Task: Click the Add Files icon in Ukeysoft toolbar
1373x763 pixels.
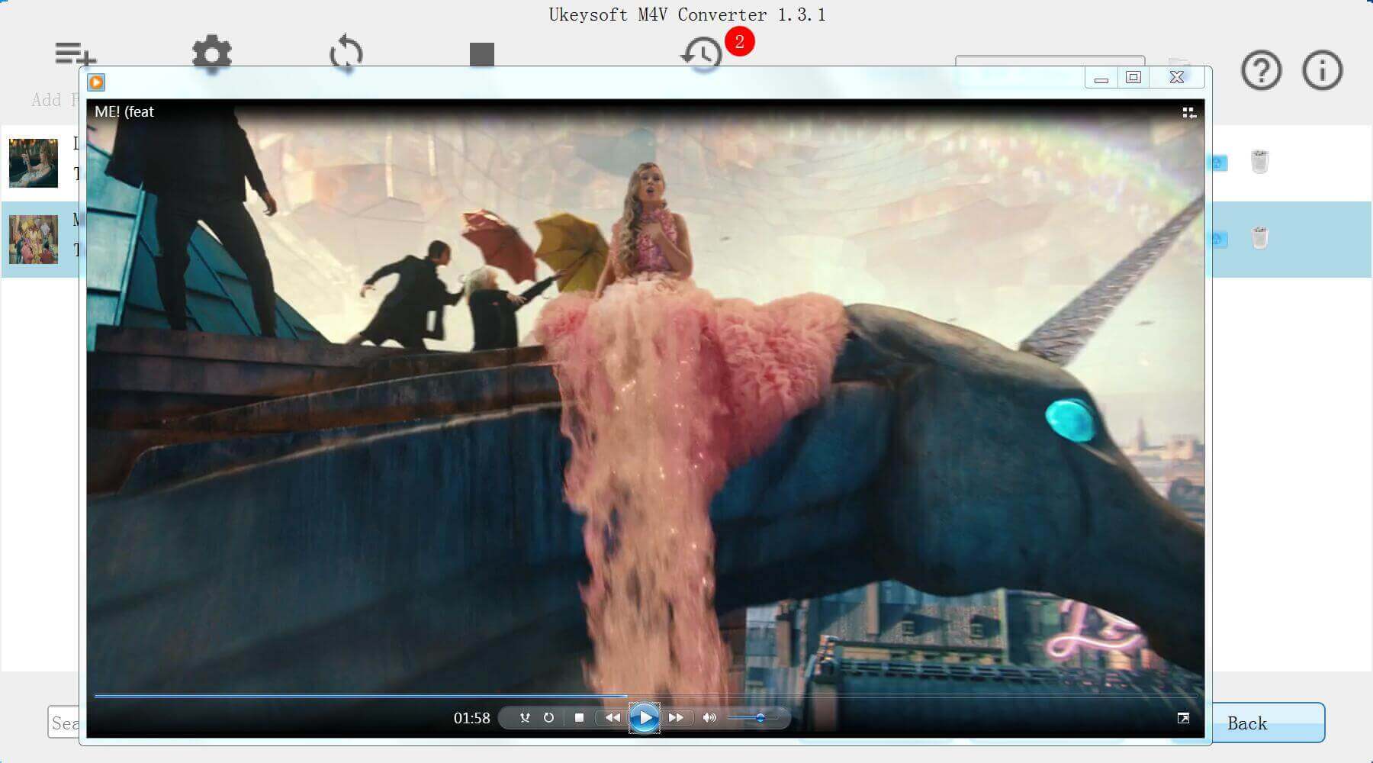Action: coord(76,55)
